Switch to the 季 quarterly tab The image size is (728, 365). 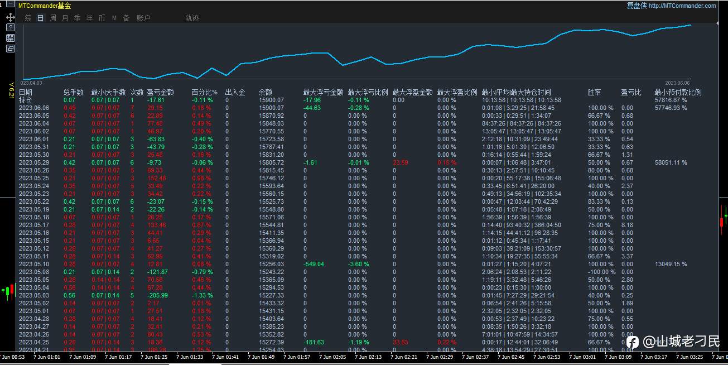pos(78,18)
